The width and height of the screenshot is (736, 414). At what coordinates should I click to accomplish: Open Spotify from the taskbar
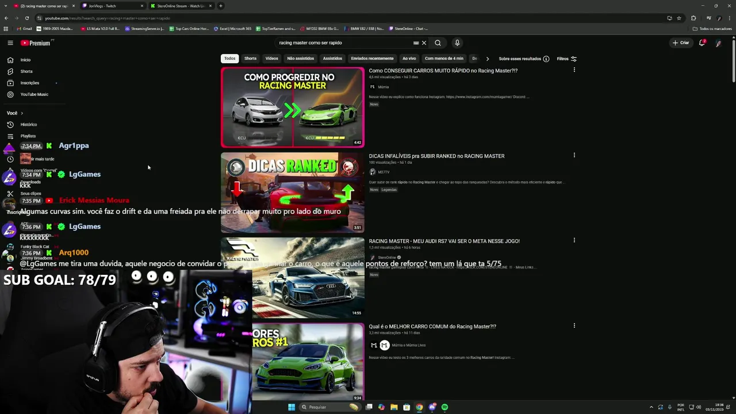click(444, 407)
